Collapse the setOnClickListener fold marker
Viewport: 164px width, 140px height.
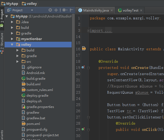pyautogui.click(x=89, y=118)
